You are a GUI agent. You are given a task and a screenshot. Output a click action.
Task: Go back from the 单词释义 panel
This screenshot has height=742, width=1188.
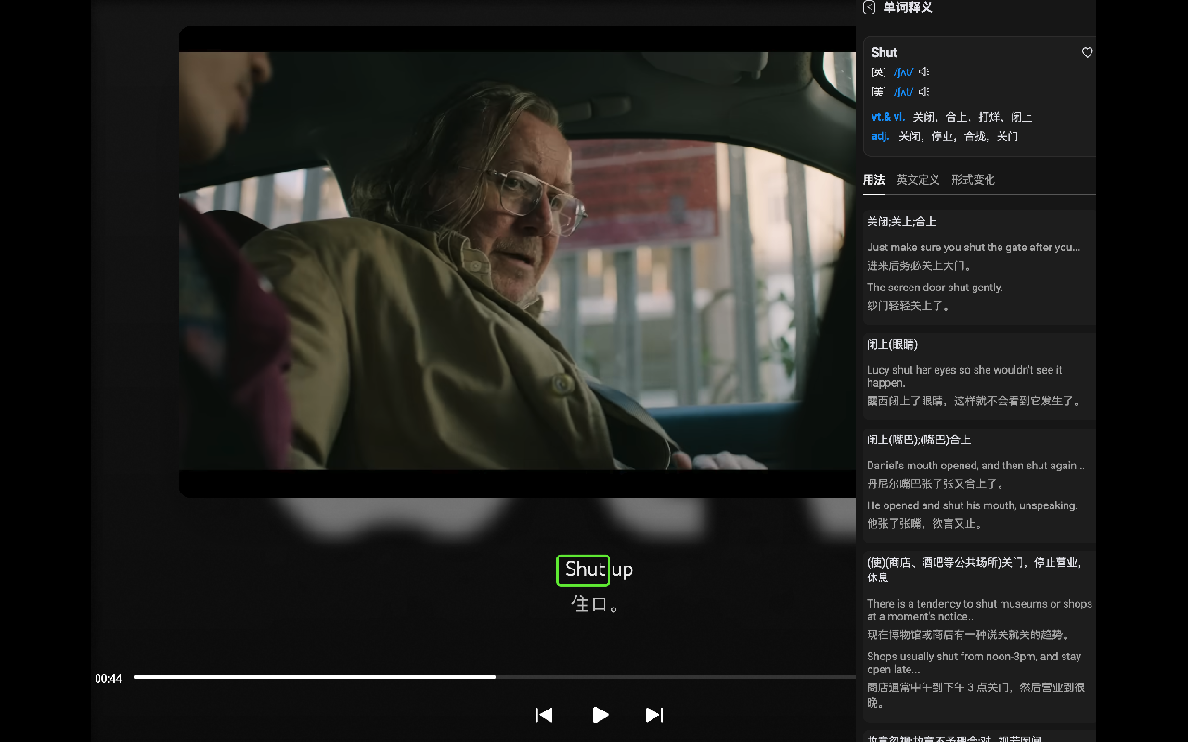869,7
